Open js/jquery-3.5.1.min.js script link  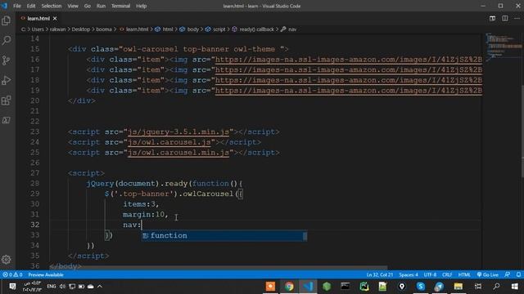(178, 132)
